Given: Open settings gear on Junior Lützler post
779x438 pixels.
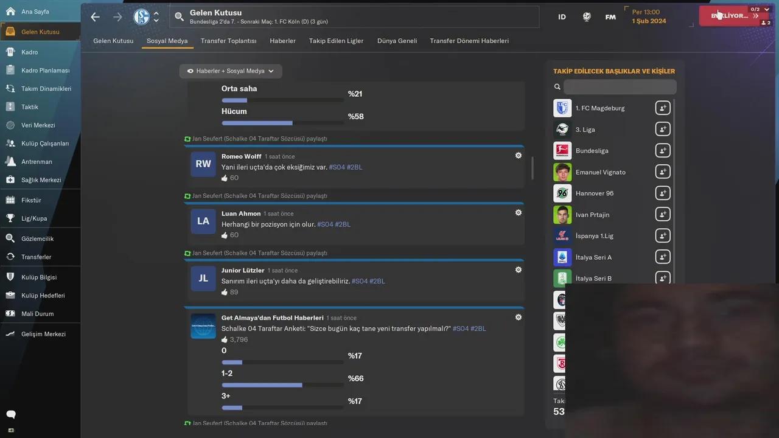Looking at the screenshot, I should click(519, 269).
